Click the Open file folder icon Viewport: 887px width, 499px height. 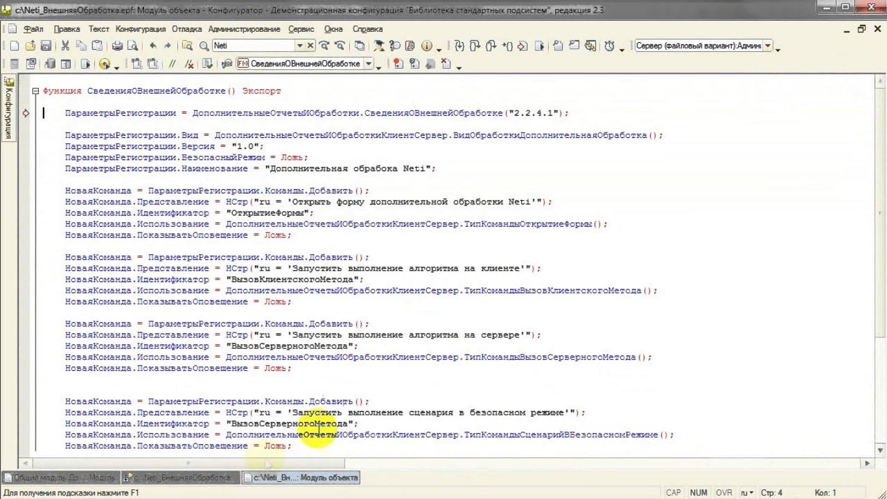pos(30,46)
